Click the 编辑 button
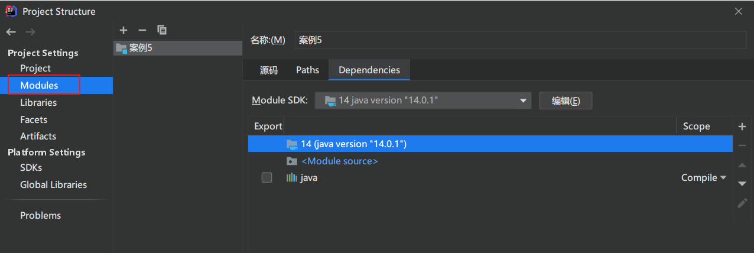Viewport: 754px width, 253px height. [565, 100]
